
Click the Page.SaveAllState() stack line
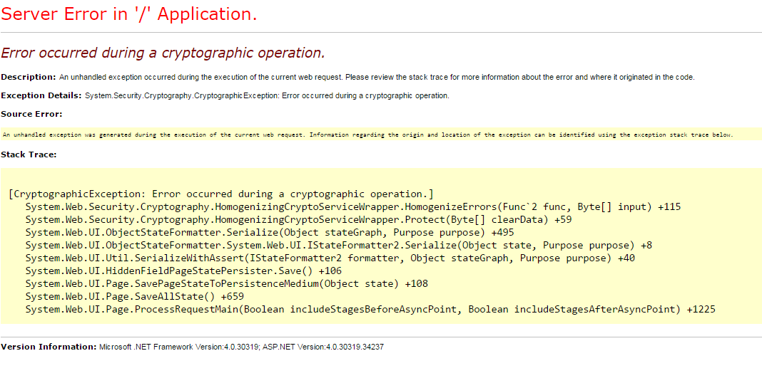[134, 296]
